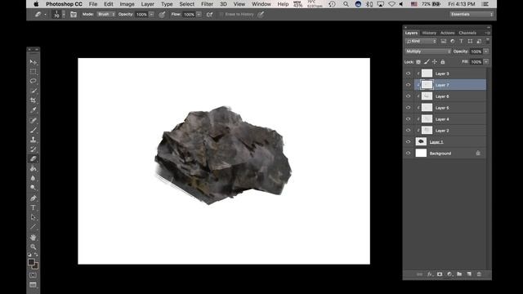523x294 pixels.
Task: Select the Brush tool
Action: 33,130
